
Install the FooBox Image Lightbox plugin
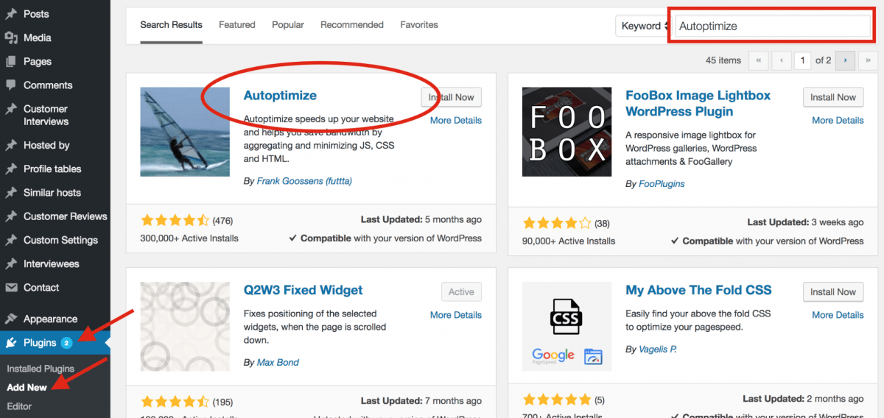tap(833, 97)
